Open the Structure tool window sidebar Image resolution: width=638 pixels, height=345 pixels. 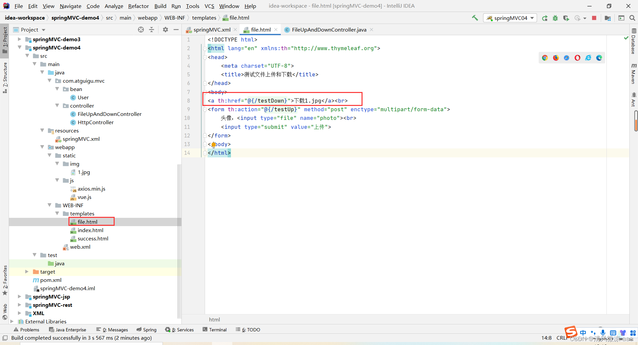point(5,78)
